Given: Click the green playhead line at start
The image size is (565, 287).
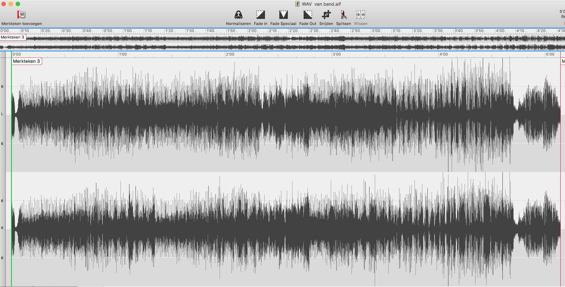Looking at the screenshot, I should tap(11, 161).
